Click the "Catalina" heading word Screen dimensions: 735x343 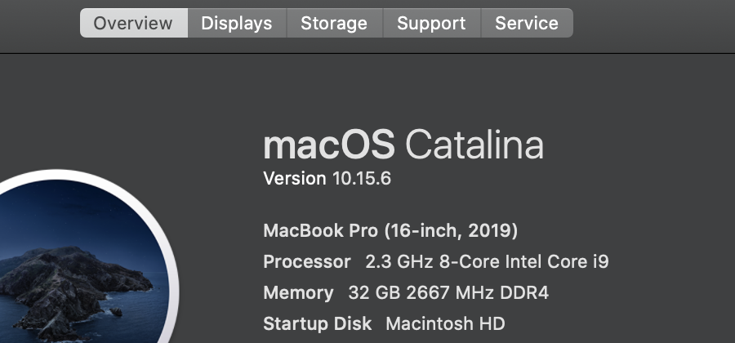(x=474, y=145)
